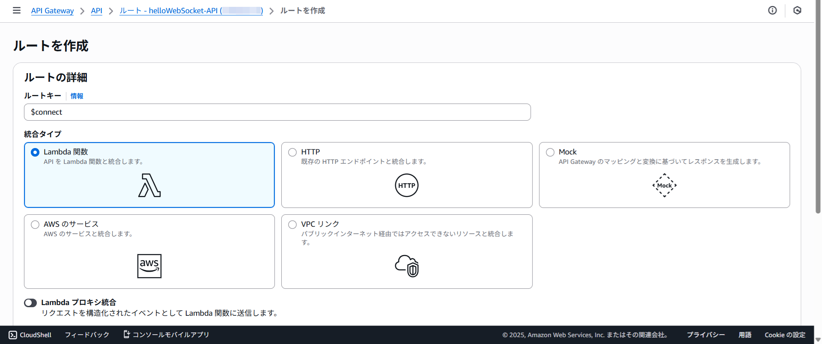Open the info panel icon
This screenshot has width=822, height=344.
click(x=772, y=10)
